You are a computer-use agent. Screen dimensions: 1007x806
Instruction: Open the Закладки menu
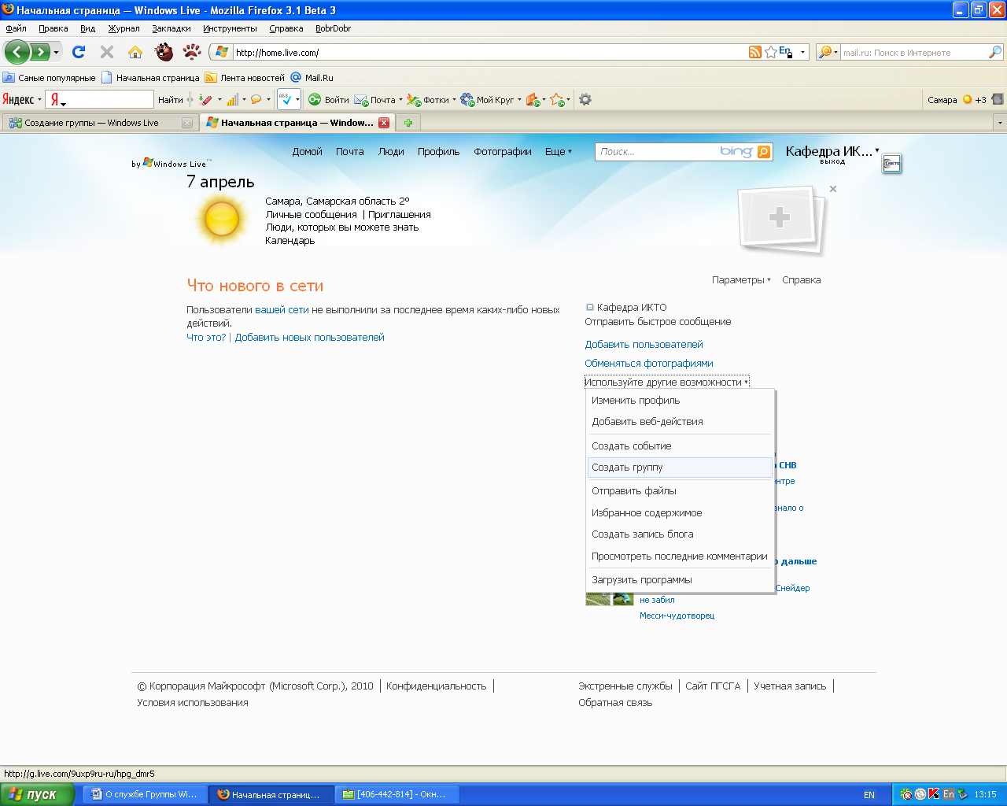(172, 28)
